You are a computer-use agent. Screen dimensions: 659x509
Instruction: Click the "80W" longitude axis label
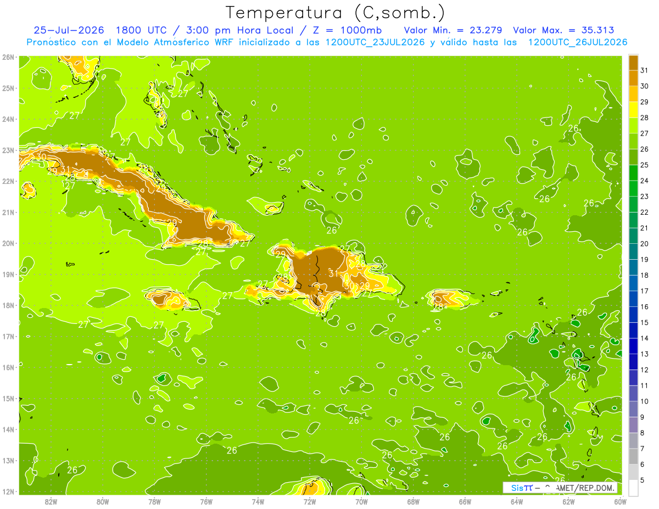[x=103, y=501]
